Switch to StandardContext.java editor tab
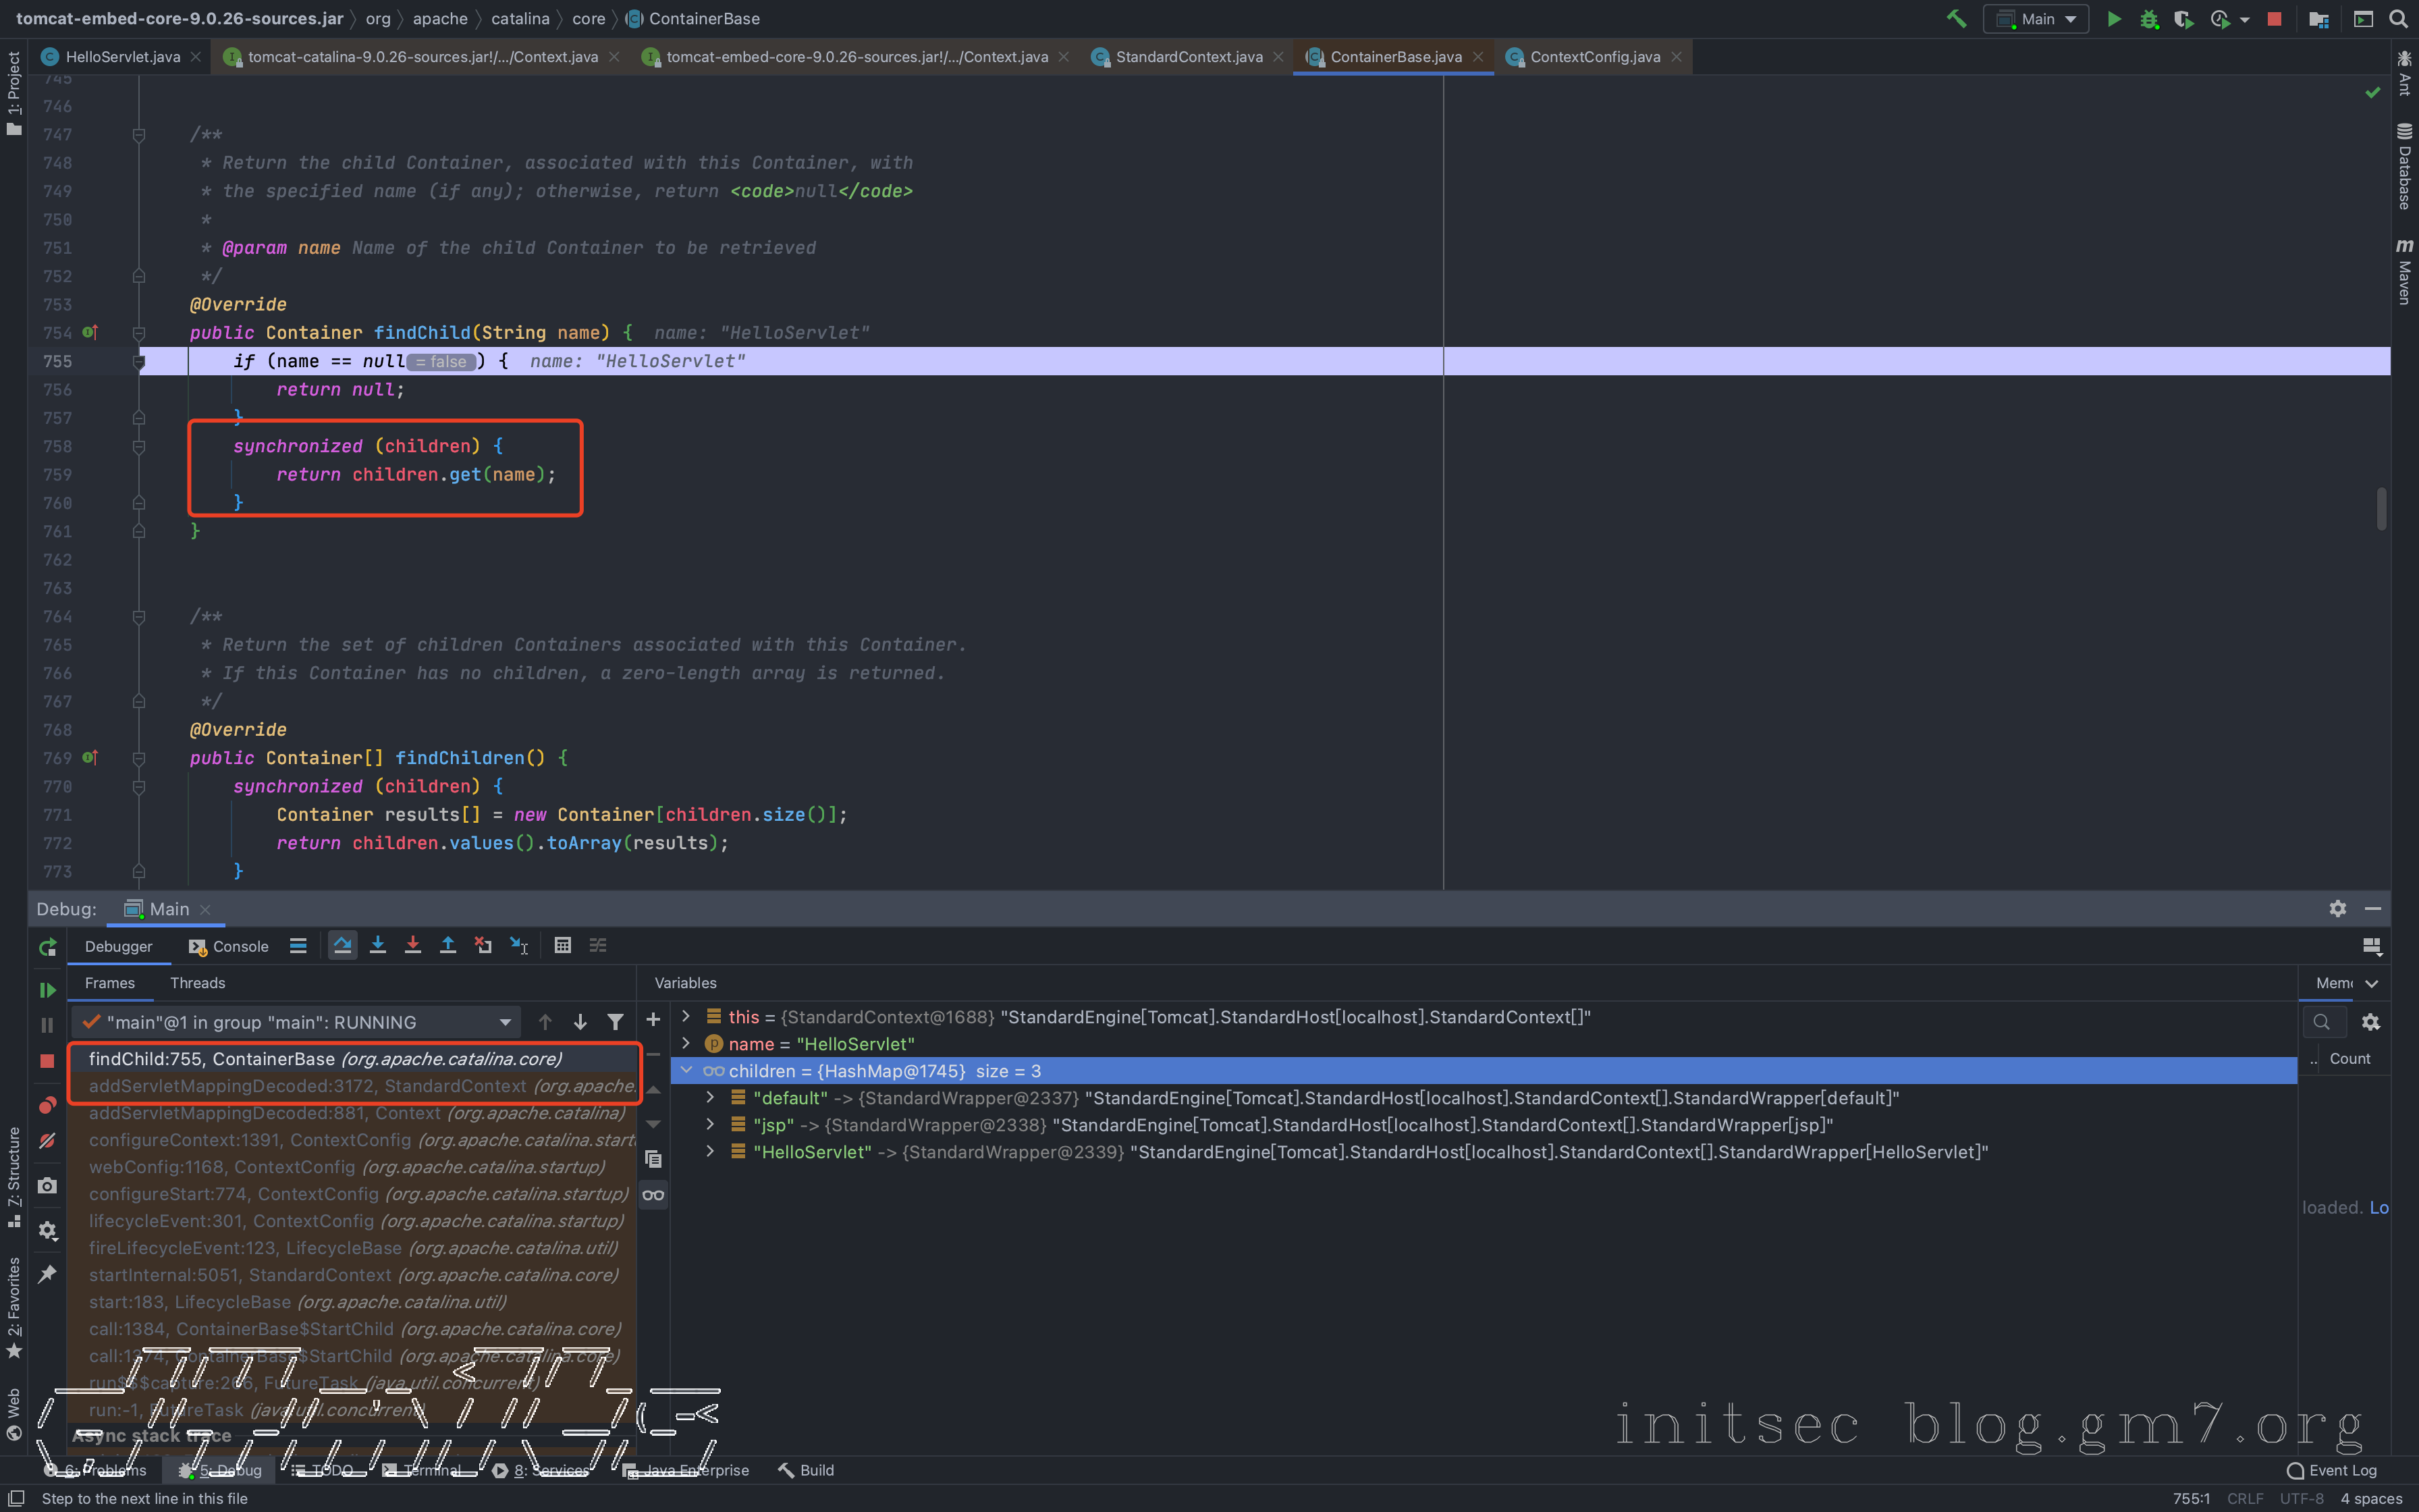Image resolution: width=2419 pixels, height=1512 pixels. tap(1187, 57)
